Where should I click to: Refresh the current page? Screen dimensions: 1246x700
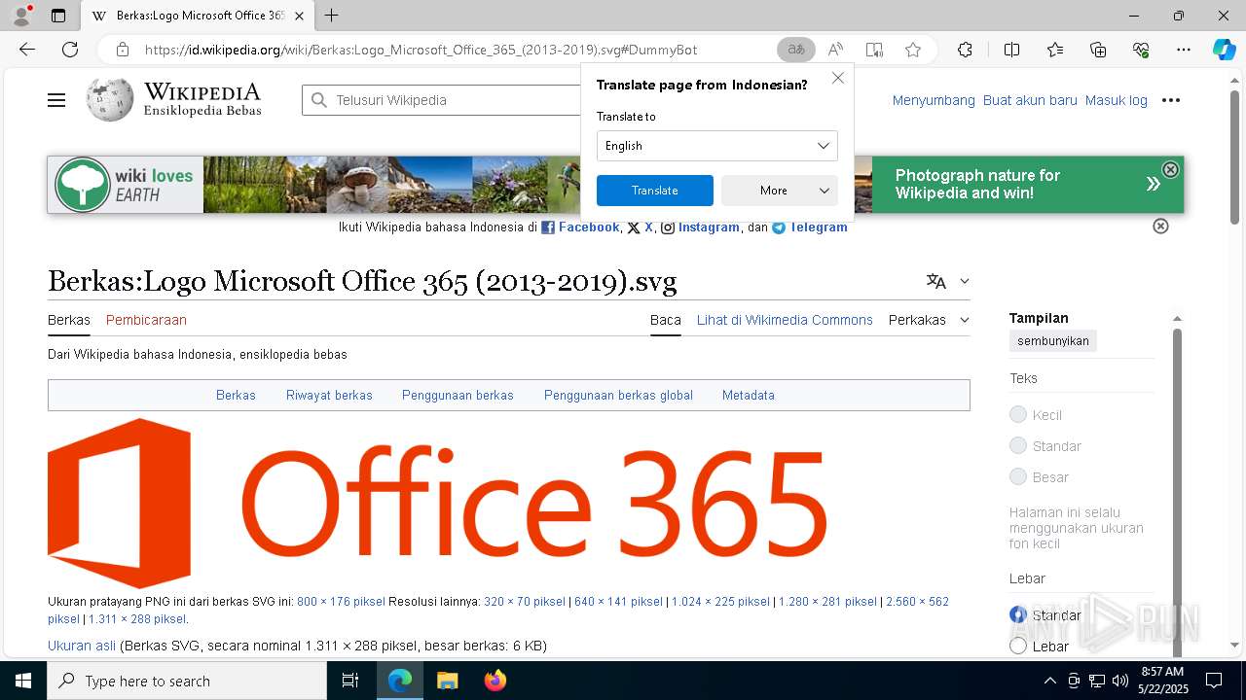click(x=70, y=50)
